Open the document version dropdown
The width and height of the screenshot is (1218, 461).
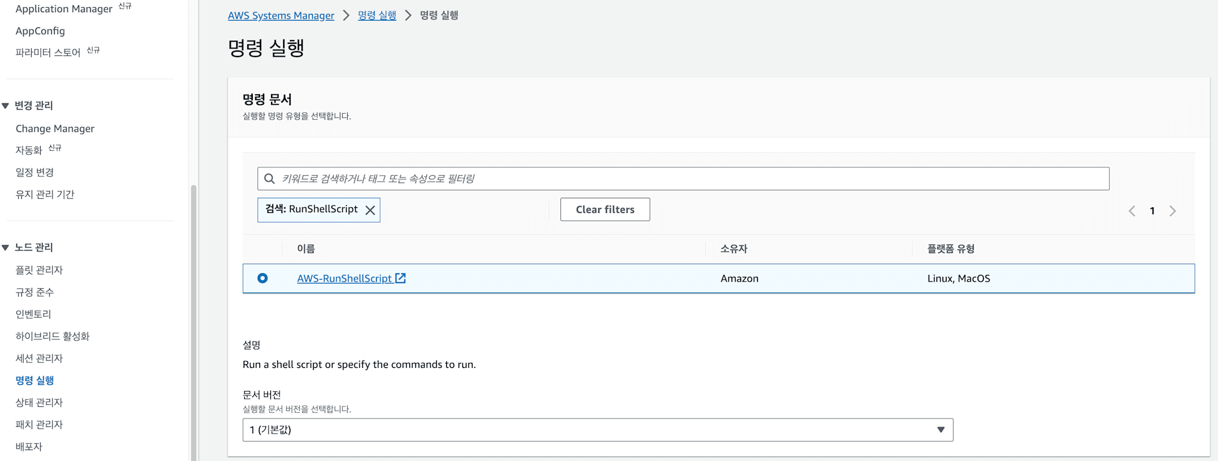tap(597, 430)
